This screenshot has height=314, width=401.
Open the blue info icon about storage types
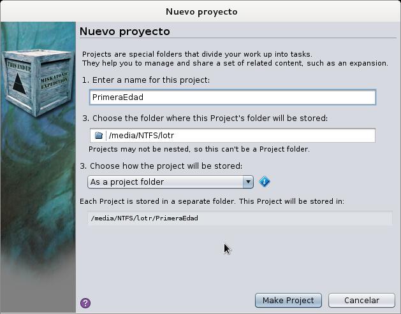264,182
